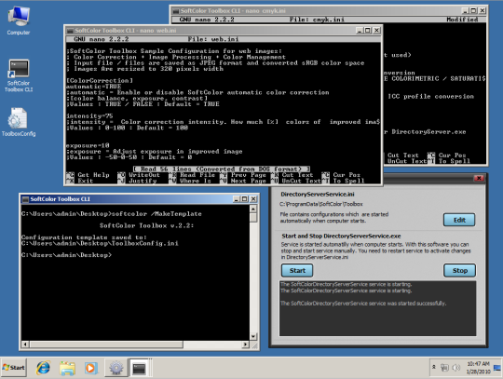The width and height of the screenshot is (503, 379).
Task: Click 'intensity=75' line in web.ini
Action: pos(89,115)
